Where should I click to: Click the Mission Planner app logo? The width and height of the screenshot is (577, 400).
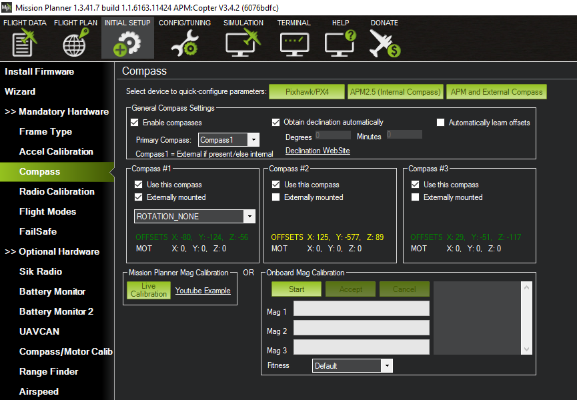(7, 7)
